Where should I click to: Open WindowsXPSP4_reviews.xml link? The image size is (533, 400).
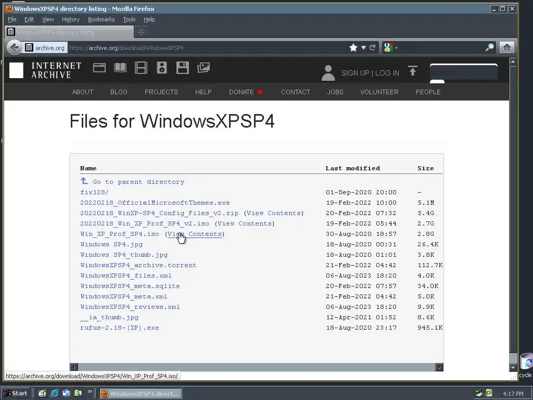130,307
